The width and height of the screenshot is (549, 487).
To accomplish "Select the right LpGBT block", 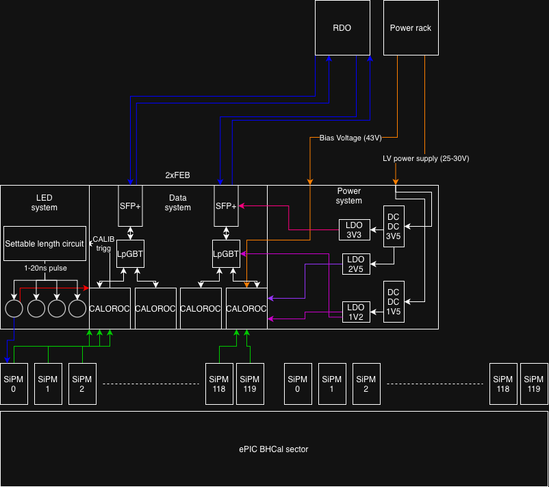I will 226,253.
